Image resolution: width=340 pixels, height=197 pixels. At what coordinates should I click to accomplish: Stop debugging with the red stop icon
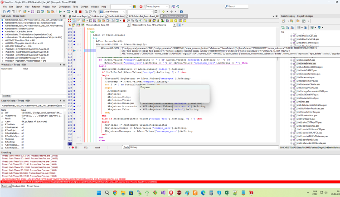coord(80,12)
